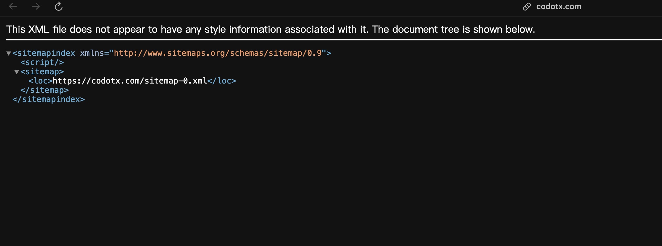Click the opening <sitemap> tag
This screenshot has width=662, height=246.
click(x=42, y=72)
